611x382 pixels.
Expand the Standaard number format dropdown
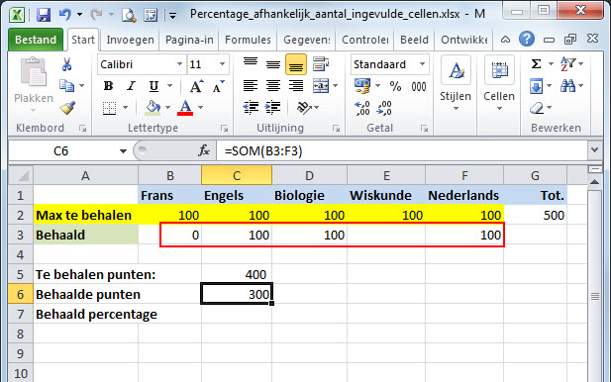pyautogui.click(x=423, y=64)
